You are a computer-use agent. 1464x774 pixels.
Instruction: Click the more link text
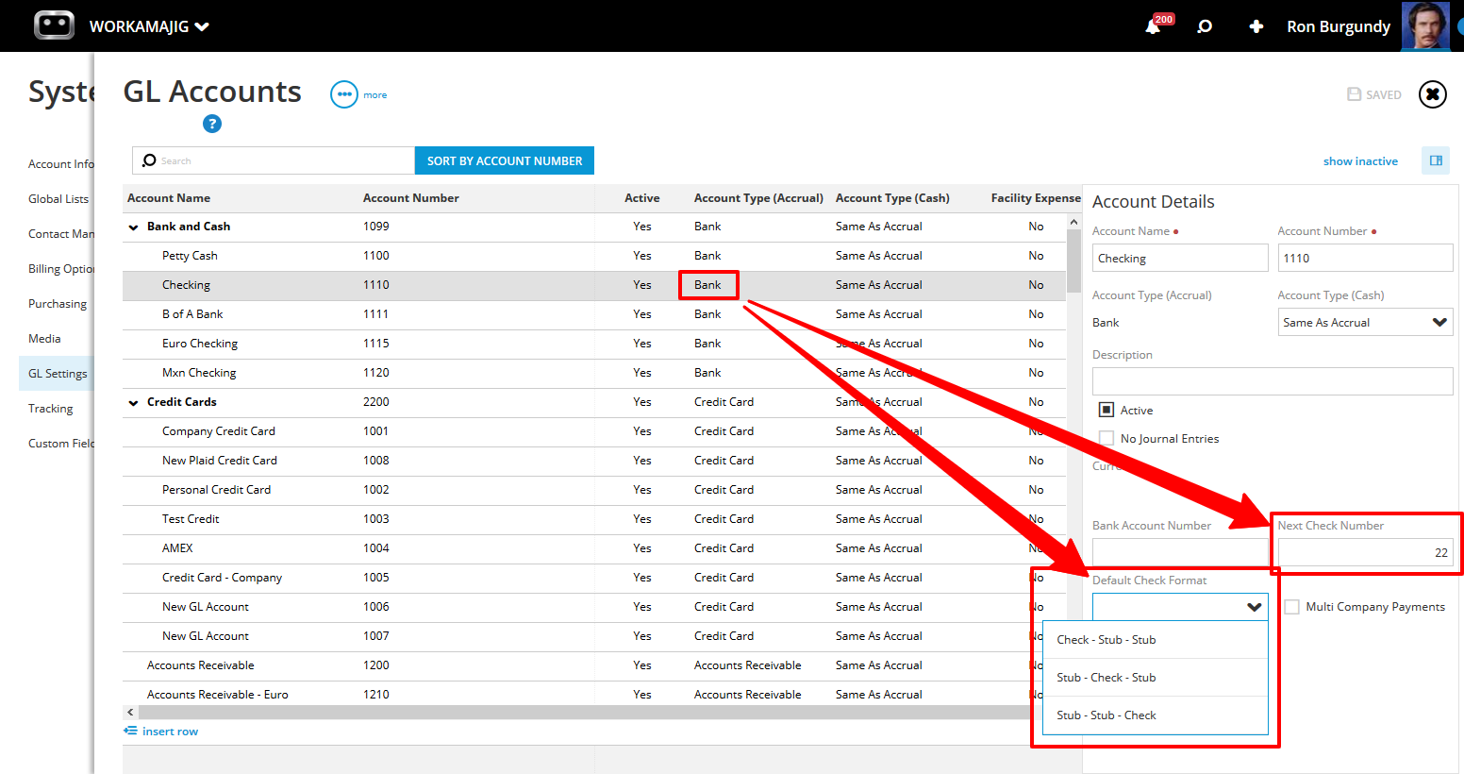(x=375, y=95)
